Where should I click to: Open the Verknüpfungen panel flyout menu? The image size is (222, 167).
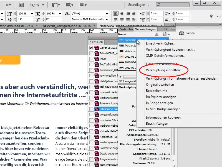pyautogui.click(x=172, y=29)
